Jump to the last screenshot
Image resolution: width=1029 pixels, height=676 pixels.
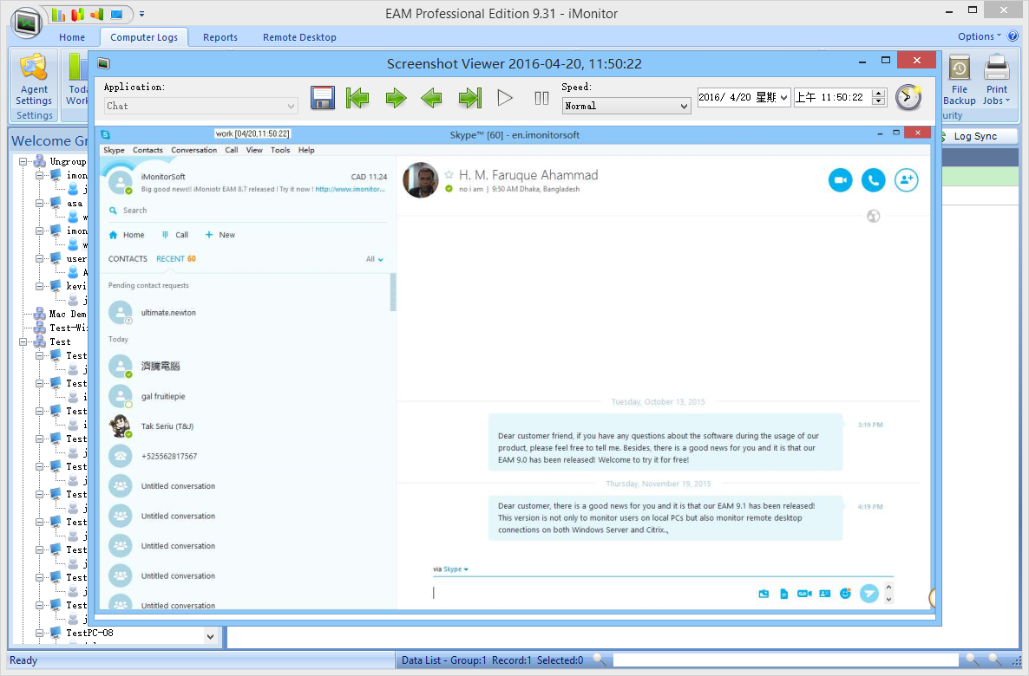coord(469,98)
